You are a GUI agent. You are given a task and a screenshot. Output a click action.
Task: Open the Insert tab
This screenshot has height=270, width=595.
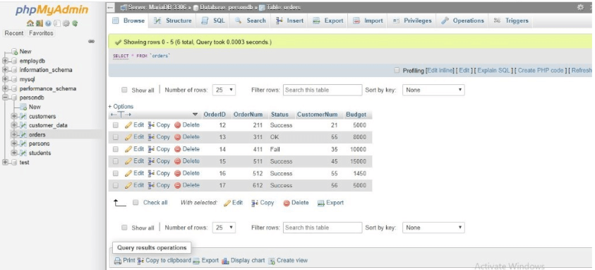click(289, 21)
